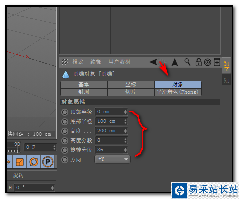Image resolution: width=239 pixels, height=199 pixels.
Task: Open the 模式 menu
Action: pyautogui.click(x=78, y=62)
